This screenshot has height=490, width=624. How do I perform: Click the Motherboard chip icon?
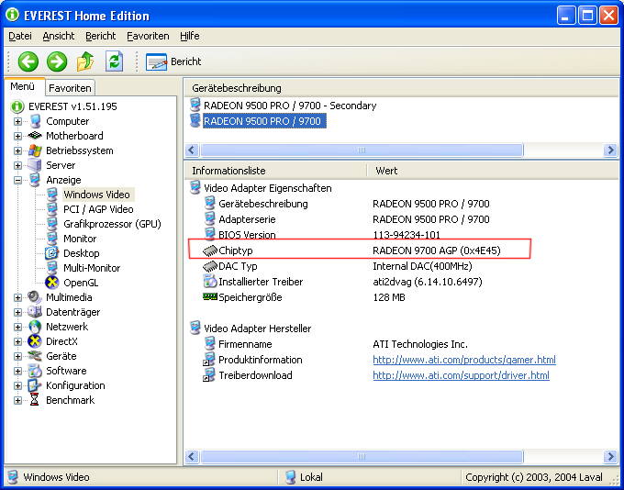pos(35,136)
